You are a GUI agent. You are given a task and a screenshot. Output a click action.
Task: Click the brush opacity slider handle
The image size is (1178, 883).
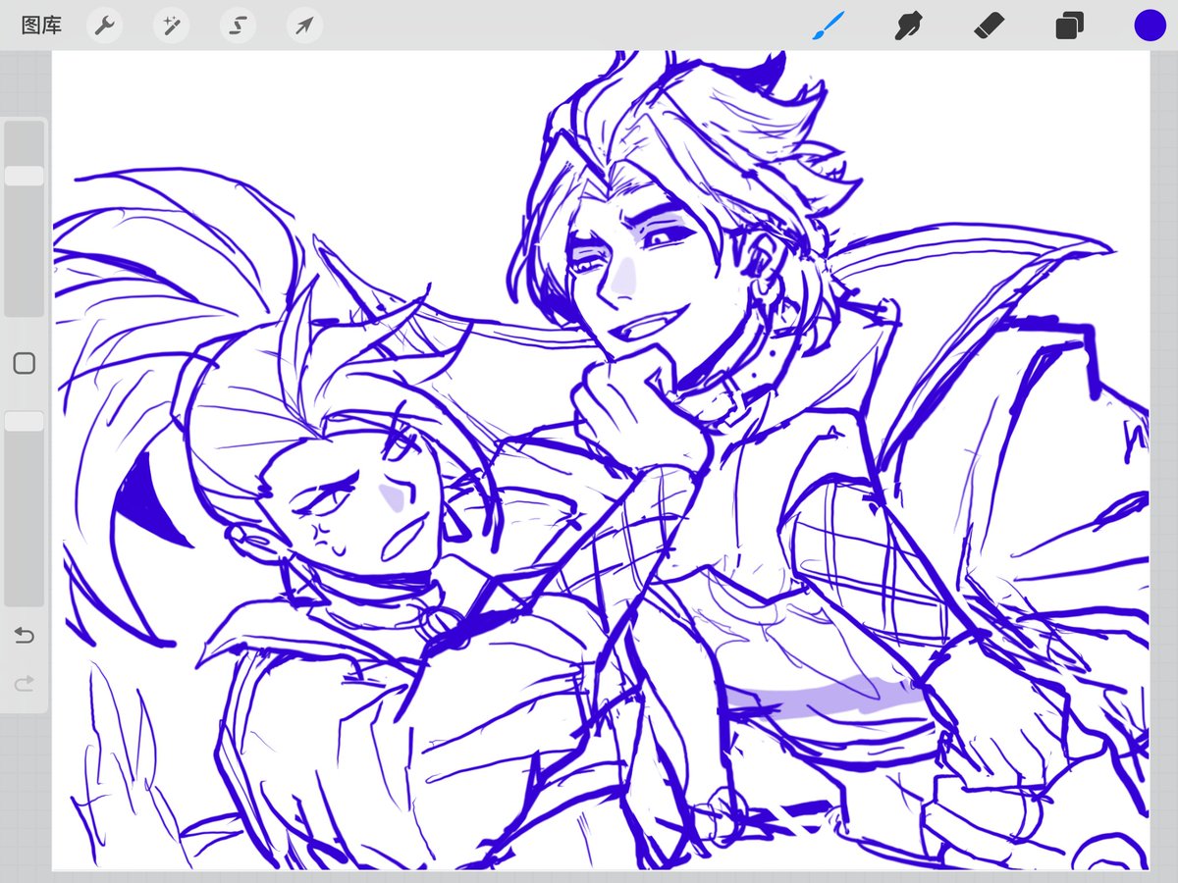click(25, 421)
